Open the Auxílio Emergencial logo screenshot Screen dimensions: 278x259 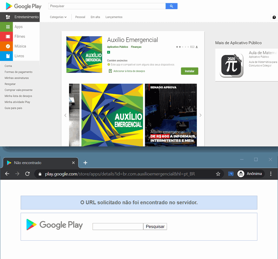click(112, 115)
